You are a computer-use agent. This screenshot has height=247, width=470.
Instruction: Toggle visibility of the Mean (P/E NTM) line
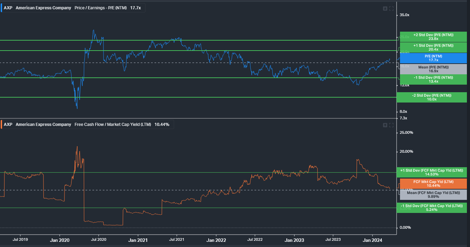click(432, 69)
